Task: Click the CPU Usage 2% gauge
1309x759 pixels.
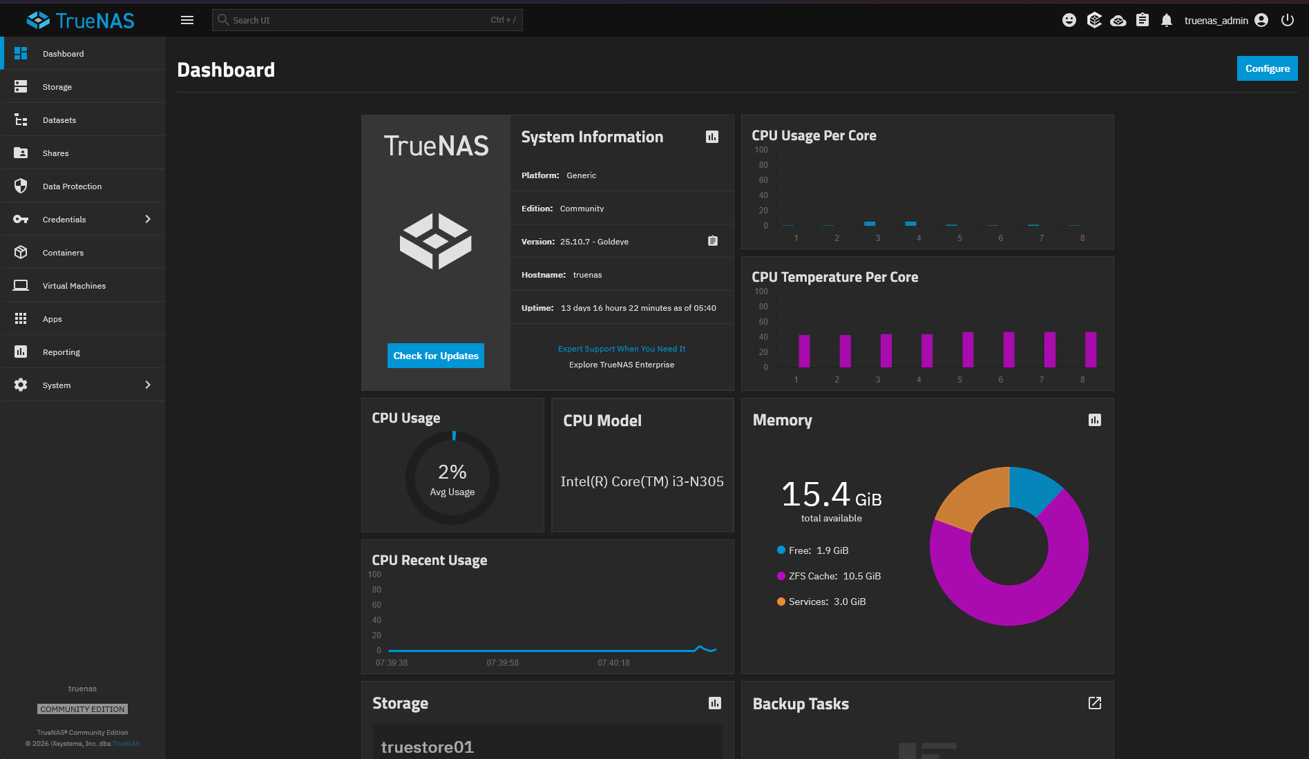Action: pos(452,478)
